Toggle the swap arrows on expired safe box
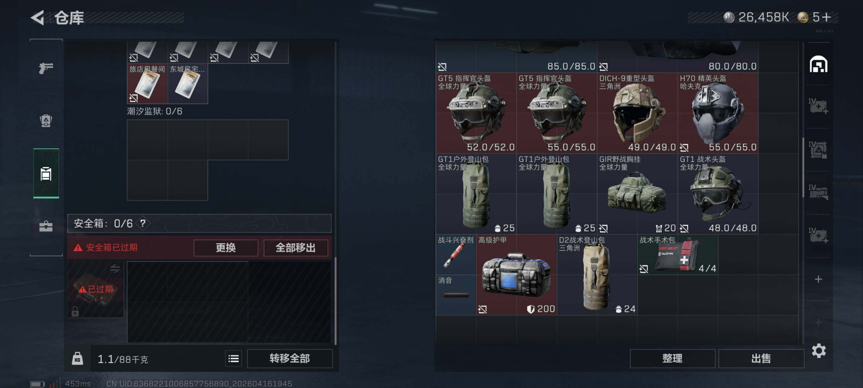The image size is (863, 388). [115, 268]
